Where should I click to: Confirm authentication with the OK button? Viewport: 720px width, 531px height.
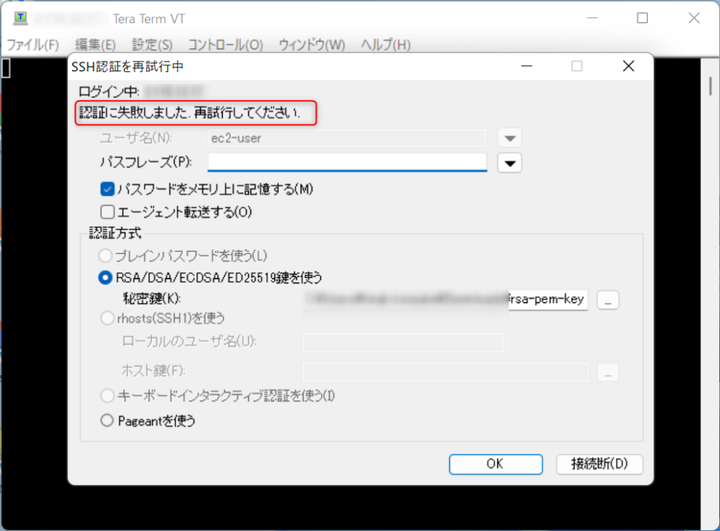495,463
